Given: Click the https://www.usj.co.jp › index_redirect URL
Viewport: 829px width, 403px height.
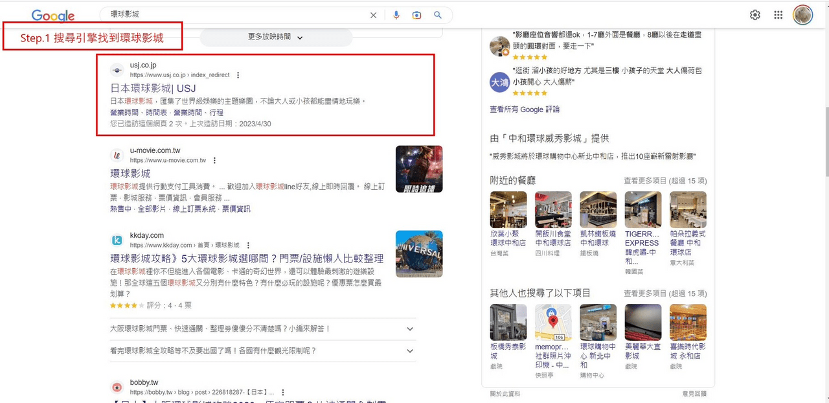Looking at the screenshot, I should point(179,75).
